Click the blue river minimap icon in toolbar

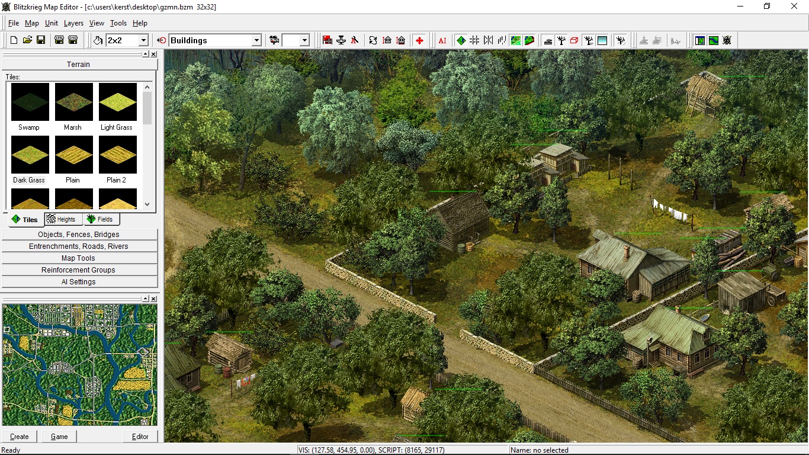pyautogui.click(x=714, y=40)
